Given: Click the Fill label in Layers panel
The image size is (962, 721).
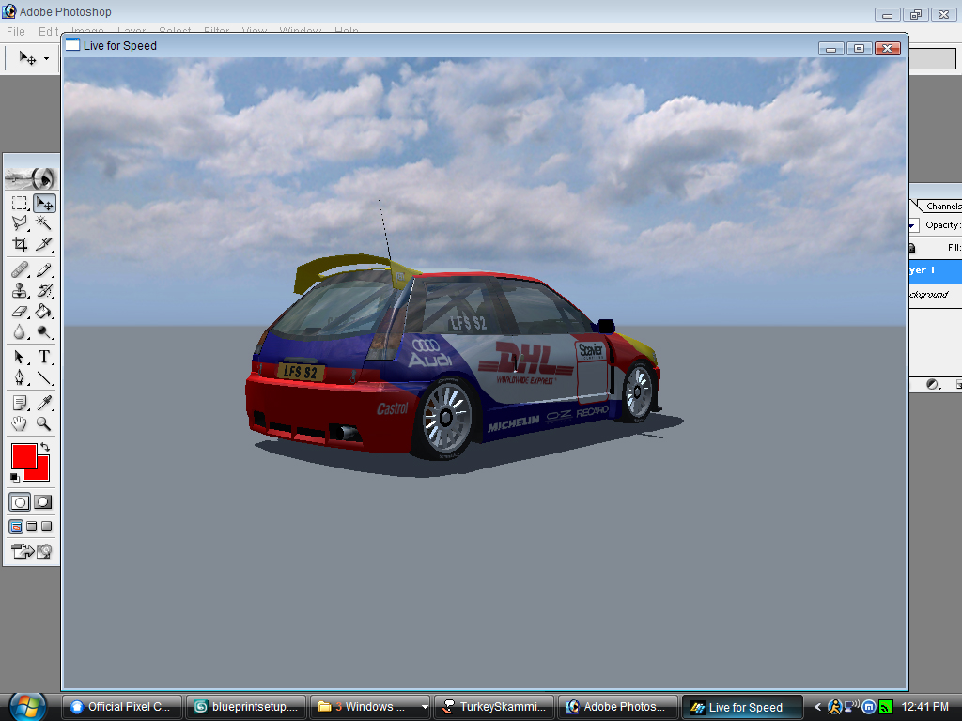Looking at the screenshot, I should (x=954, y=248).
